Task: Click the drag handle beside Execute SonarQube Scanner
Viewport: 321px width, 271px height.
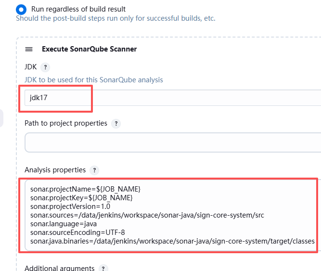Action: pos(29,49)
